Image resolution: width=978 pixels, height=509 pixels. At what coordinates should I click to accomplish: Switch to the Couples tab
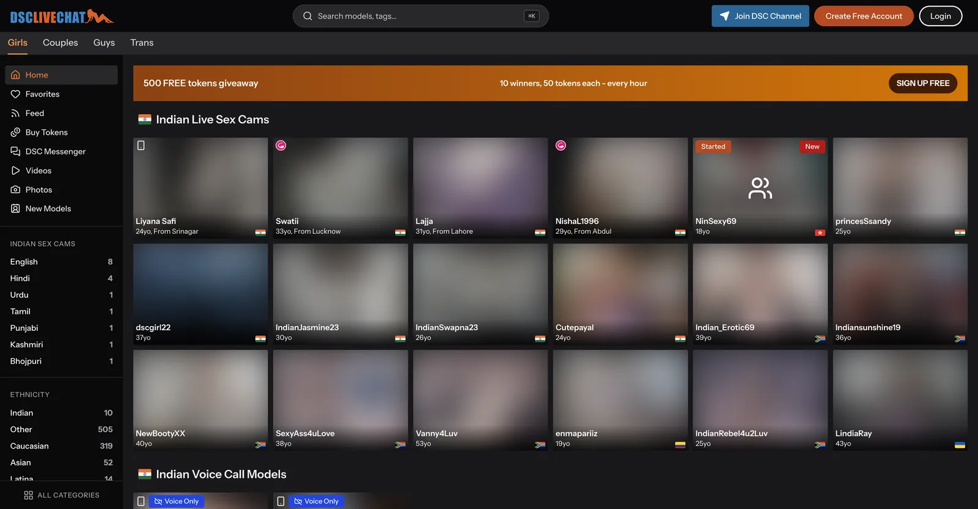(61, 43)
